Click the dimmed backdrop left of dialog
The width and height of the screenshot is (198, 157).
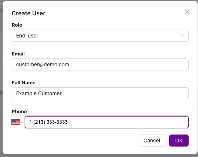(1, 78)
